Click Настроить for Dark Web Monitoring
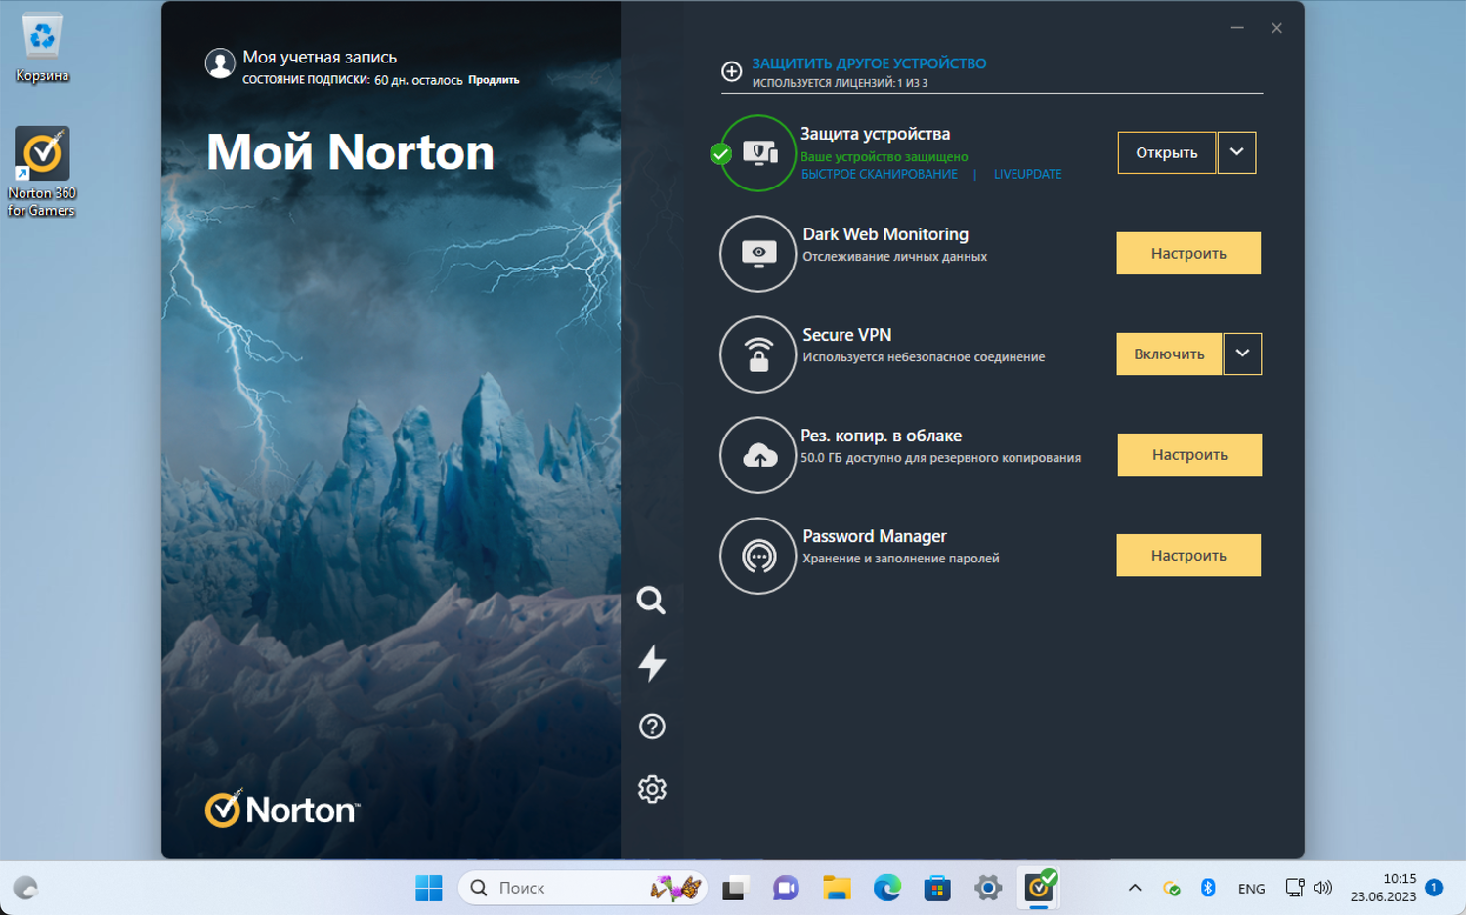This screenshot has width=1466, height=915. pyautogui.click(x=1188, y=253)
